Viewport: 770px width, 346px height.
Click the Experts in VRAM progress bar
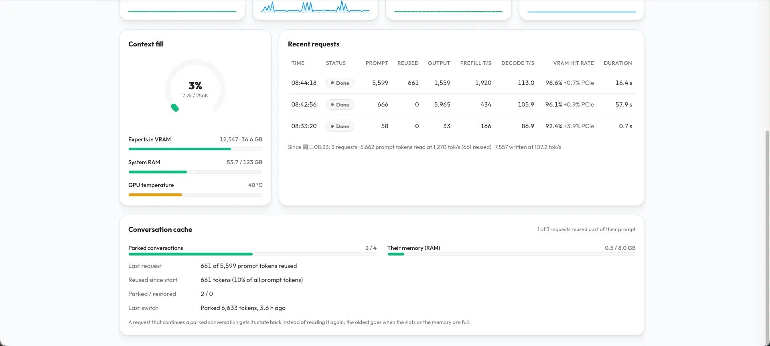tap(195, 149)
